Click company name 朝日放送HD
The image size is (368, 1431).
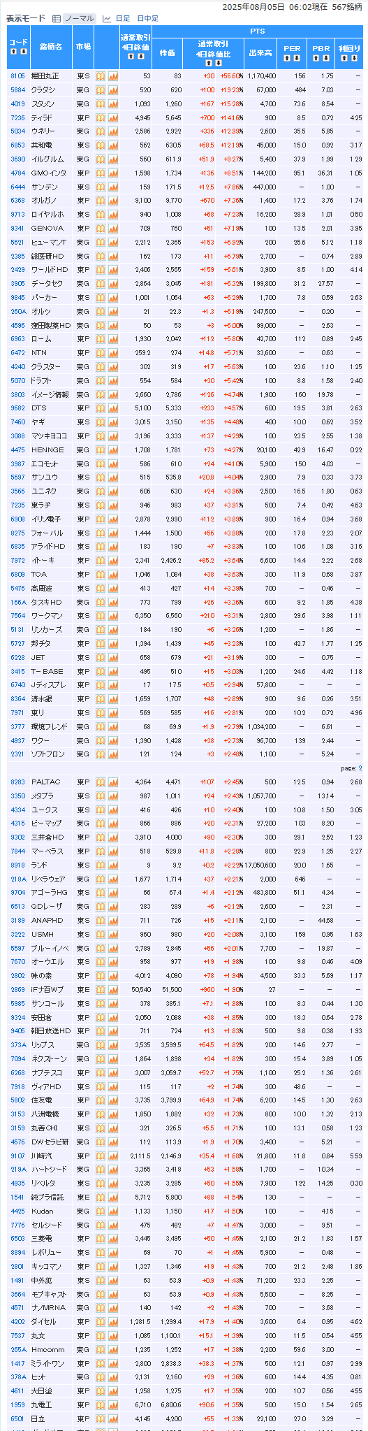[x=51, y=1031]
